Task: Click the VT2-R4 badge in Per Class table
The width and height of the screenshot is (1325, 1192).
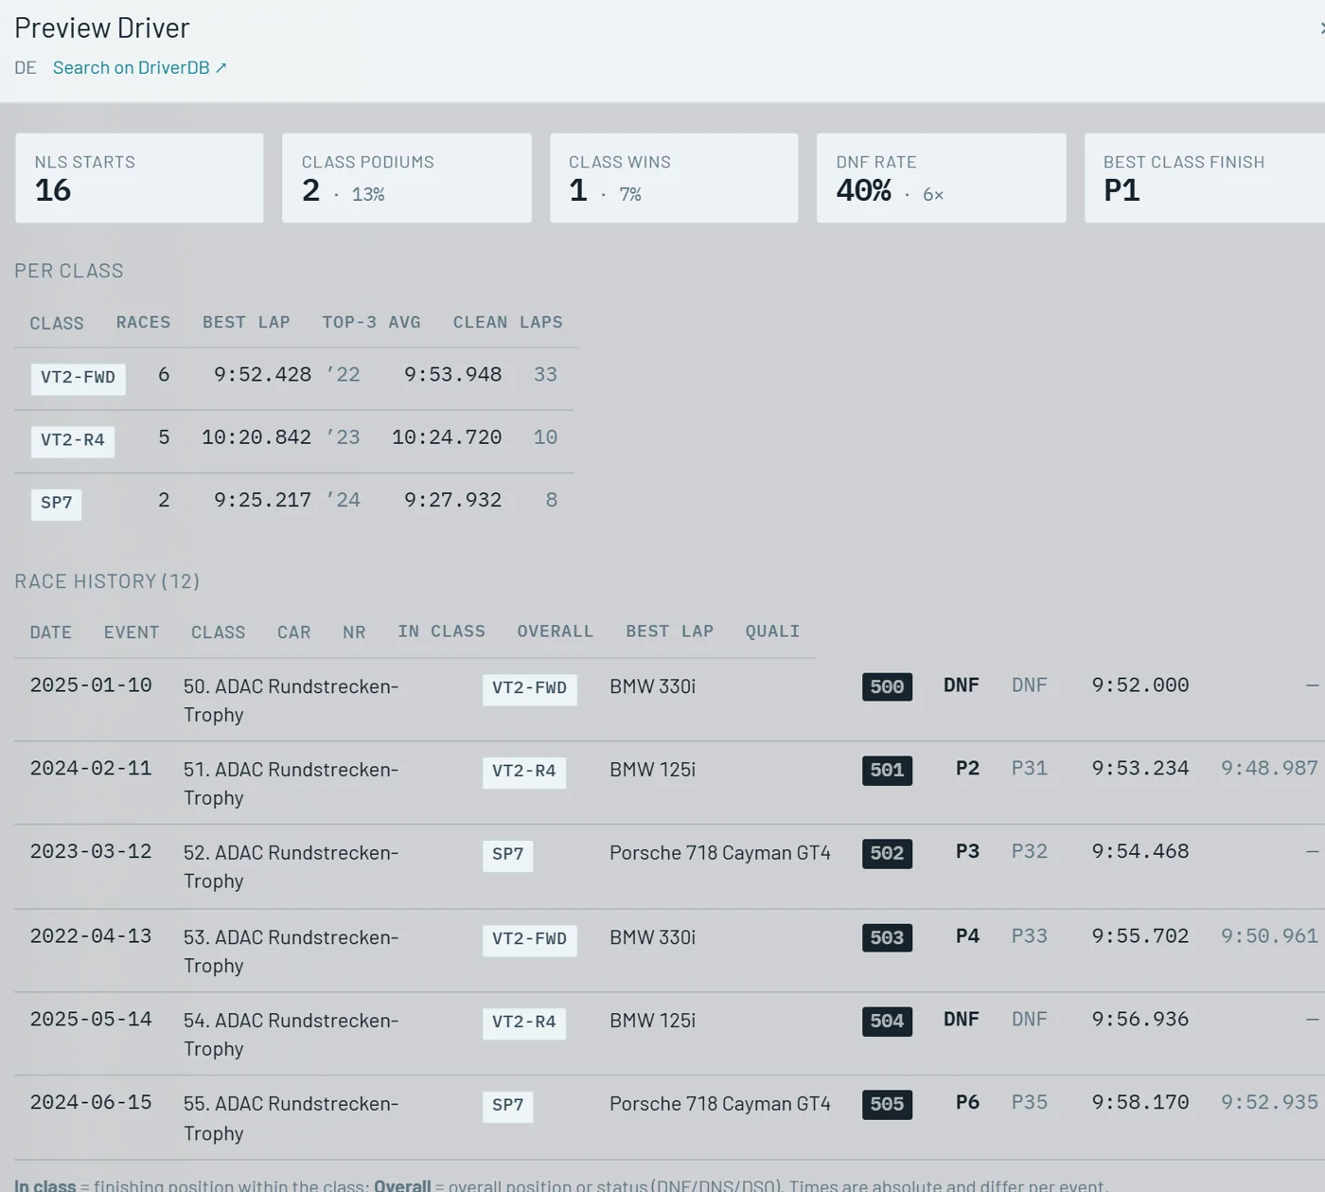Action: [x=73, y=441]
